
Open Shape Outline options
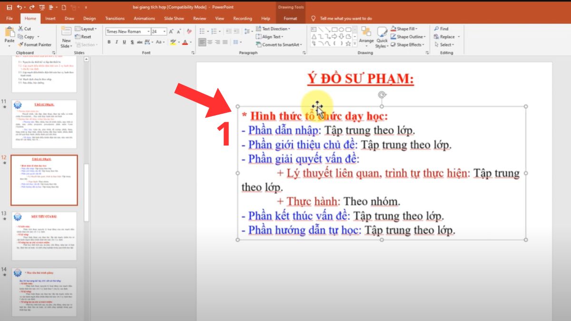point(408,37)
